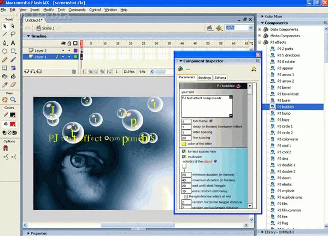
Task: Select the Eraser tool
Action: pos(14,85)
